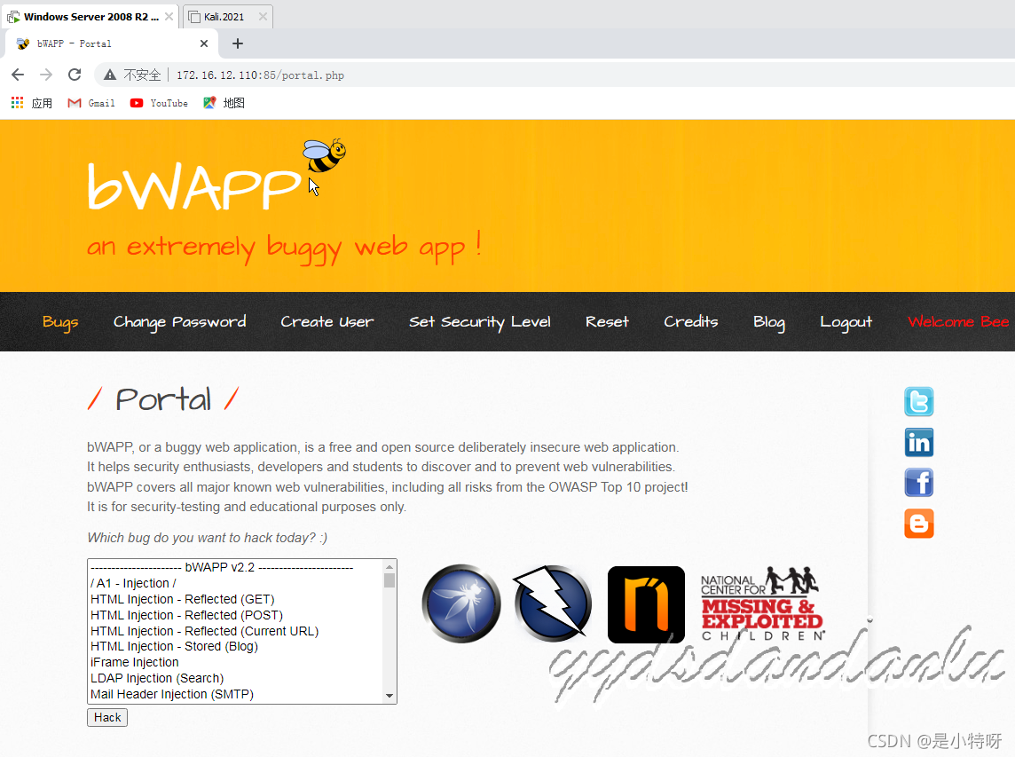Select Mail Header Injection (SMTP)

236,694
